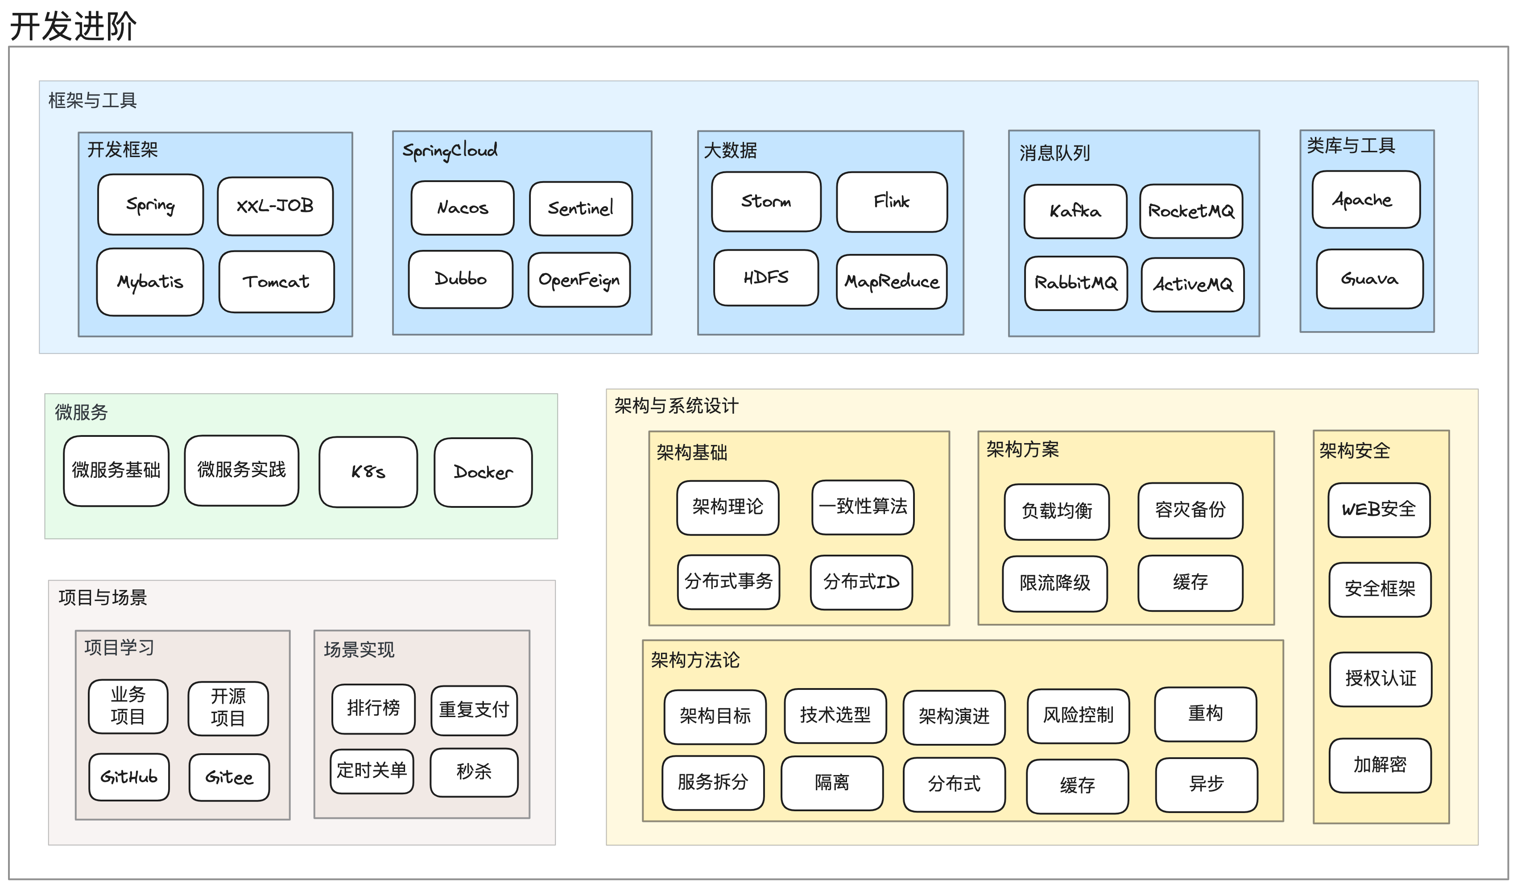Select the 服务拆分 box

coord(713,783)
